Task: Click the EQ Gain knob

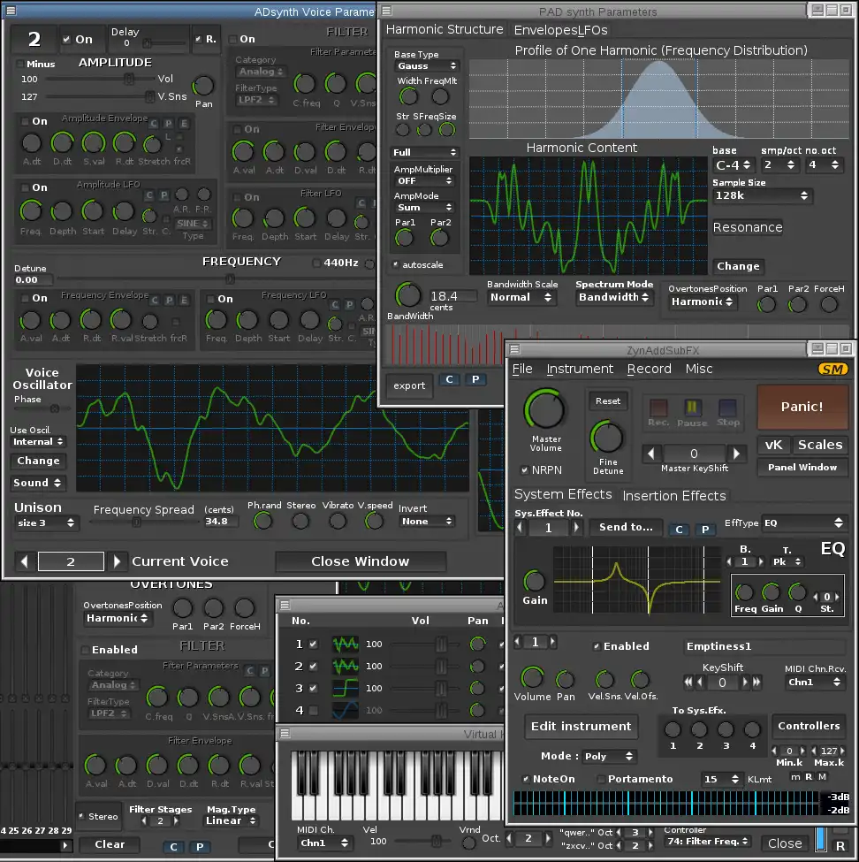Action: click(535, 581)
